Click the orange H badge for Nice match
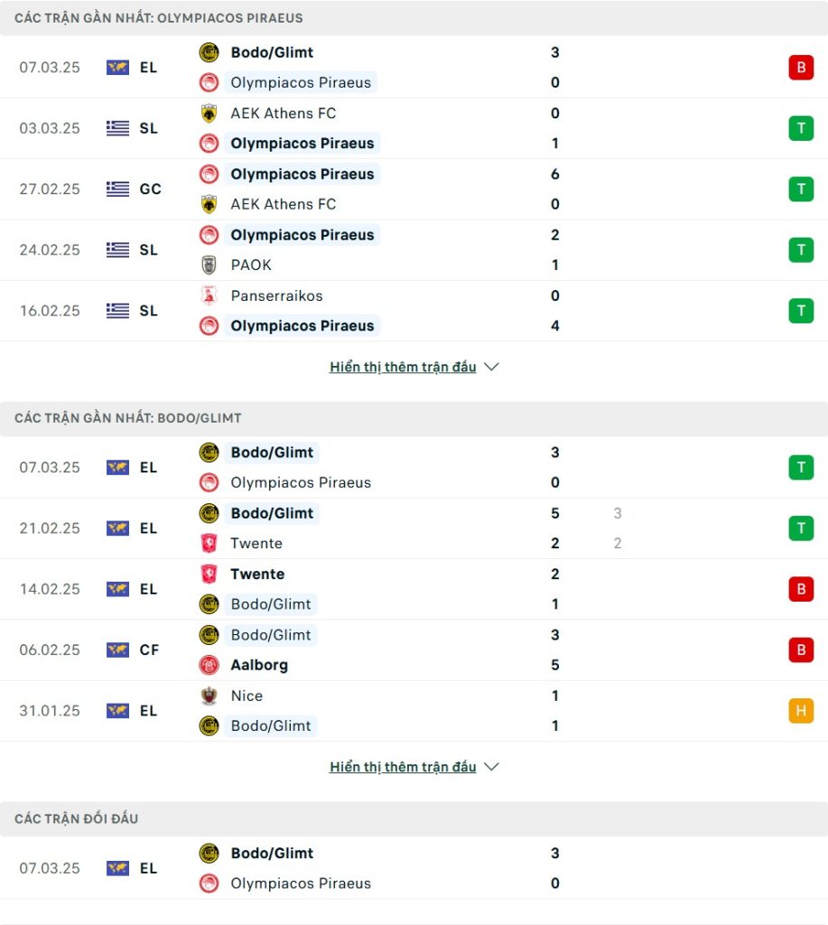 (x=801, y=710)
